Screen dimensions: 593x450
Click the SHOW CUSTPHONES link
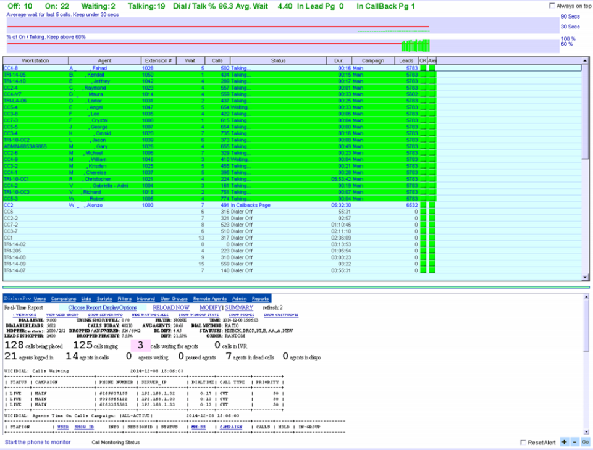coord(281,315)
